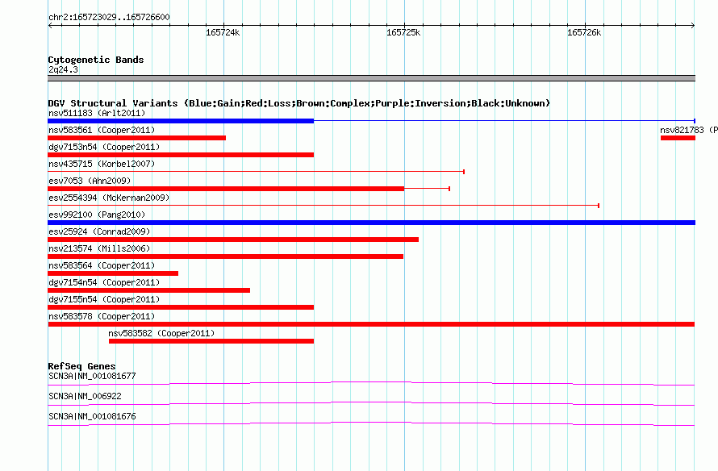Select the red loss bar of nsv583561

pyautogui.click(x=136, y=138)
